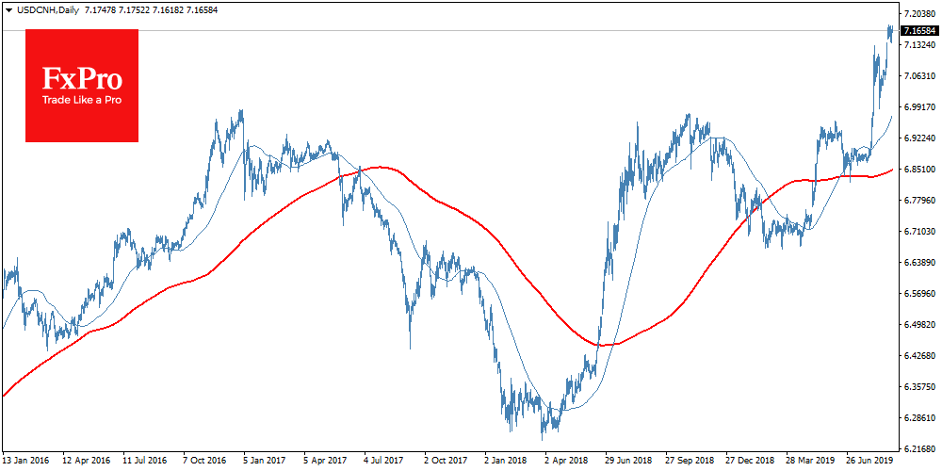
Task: Click the 6.42680 price axis label
Action: tap(919, 356)
